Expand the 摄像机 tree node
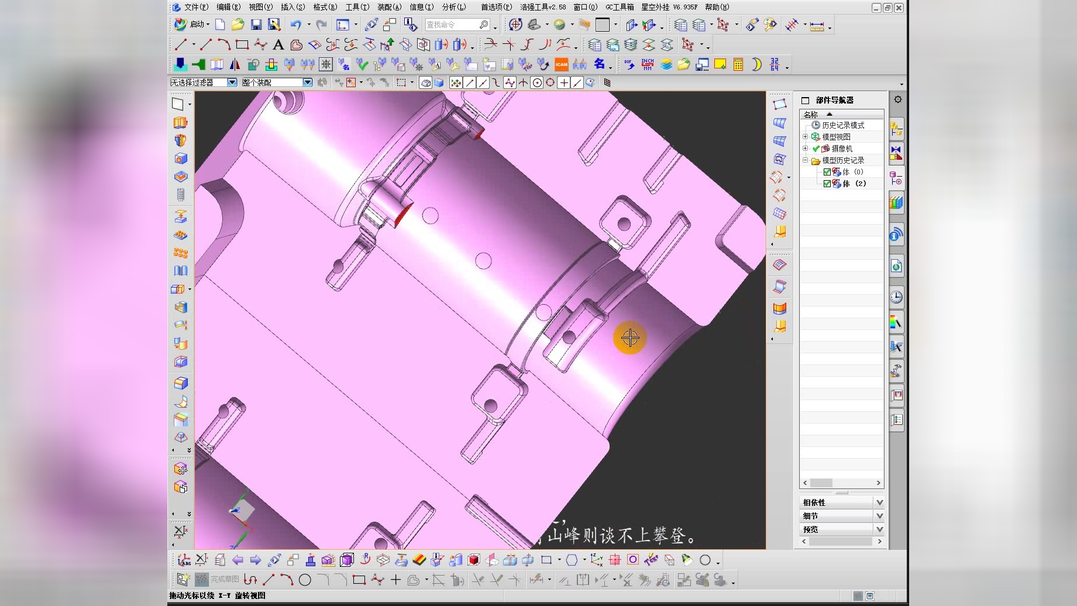The image size is (1077, 606). (806, 149)
